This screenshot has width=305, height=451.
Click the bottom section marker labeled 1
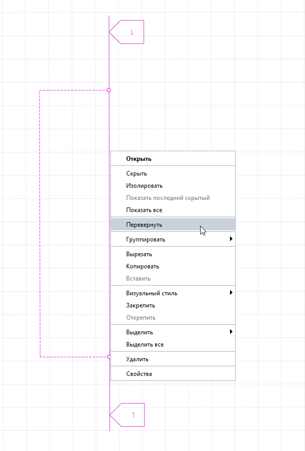[x=129, y=415]
